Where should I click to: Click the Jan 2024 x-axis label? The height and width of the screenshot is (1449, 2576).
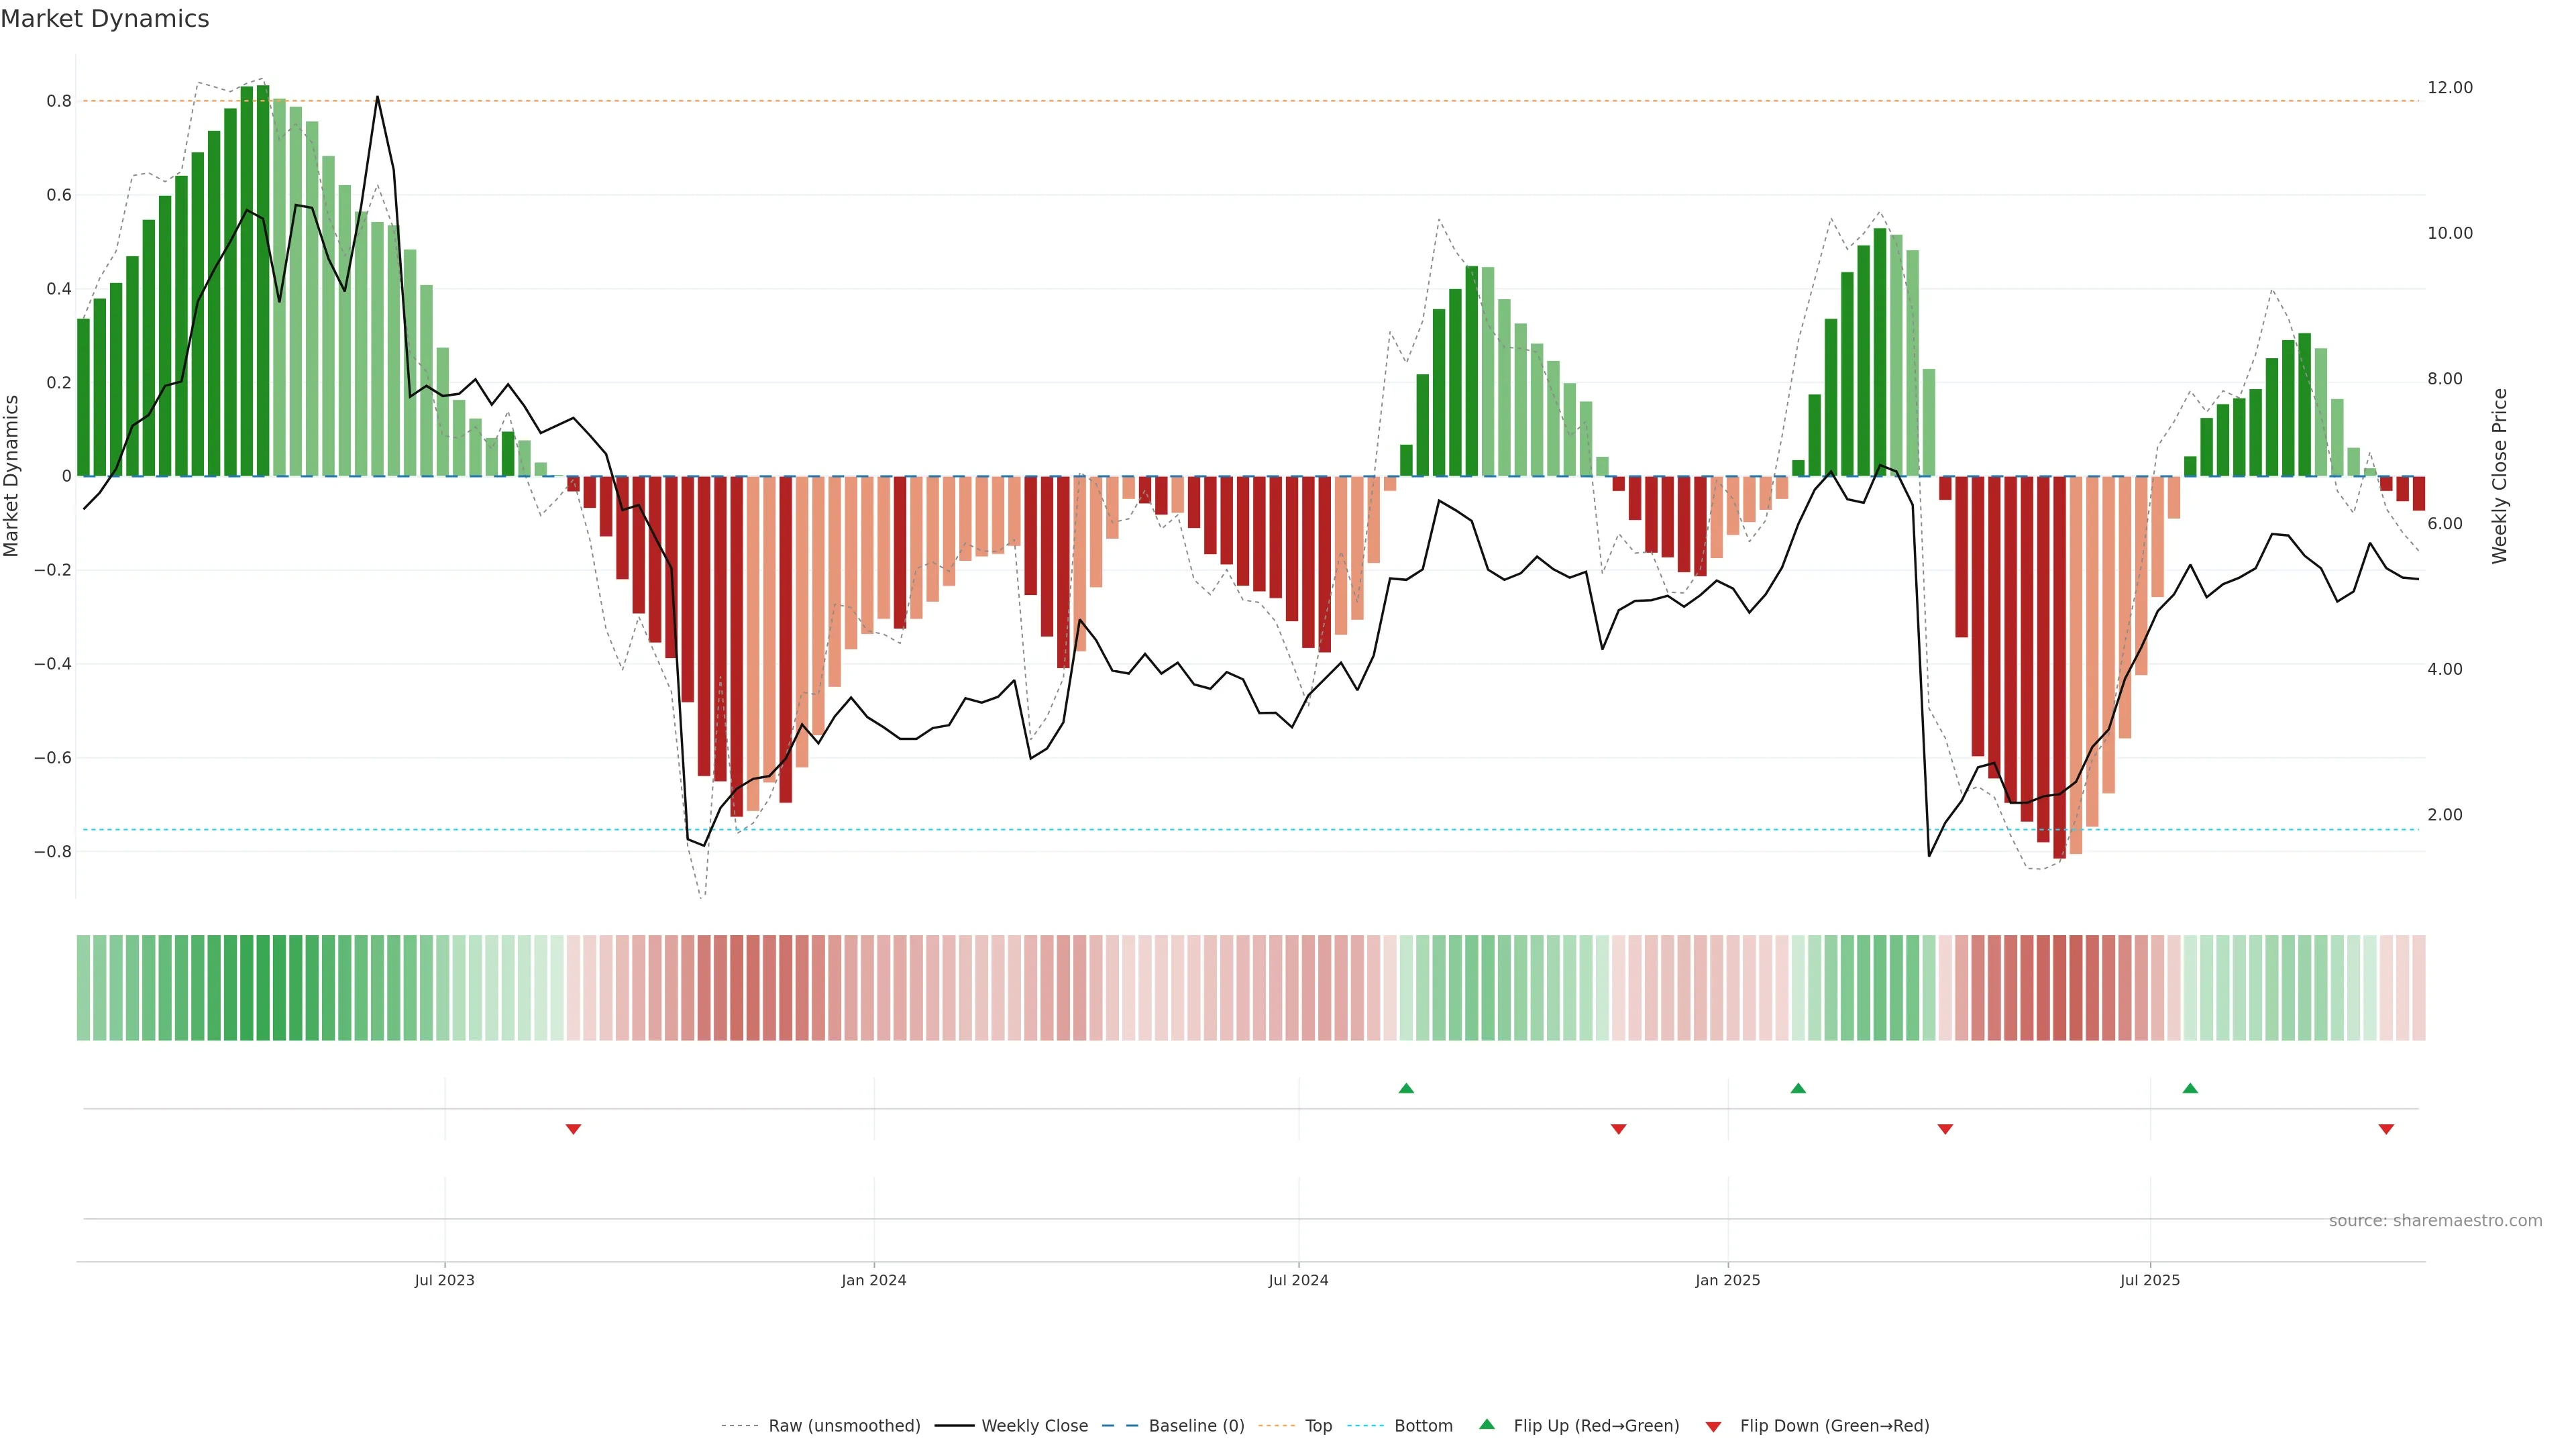click(874, 1280)
